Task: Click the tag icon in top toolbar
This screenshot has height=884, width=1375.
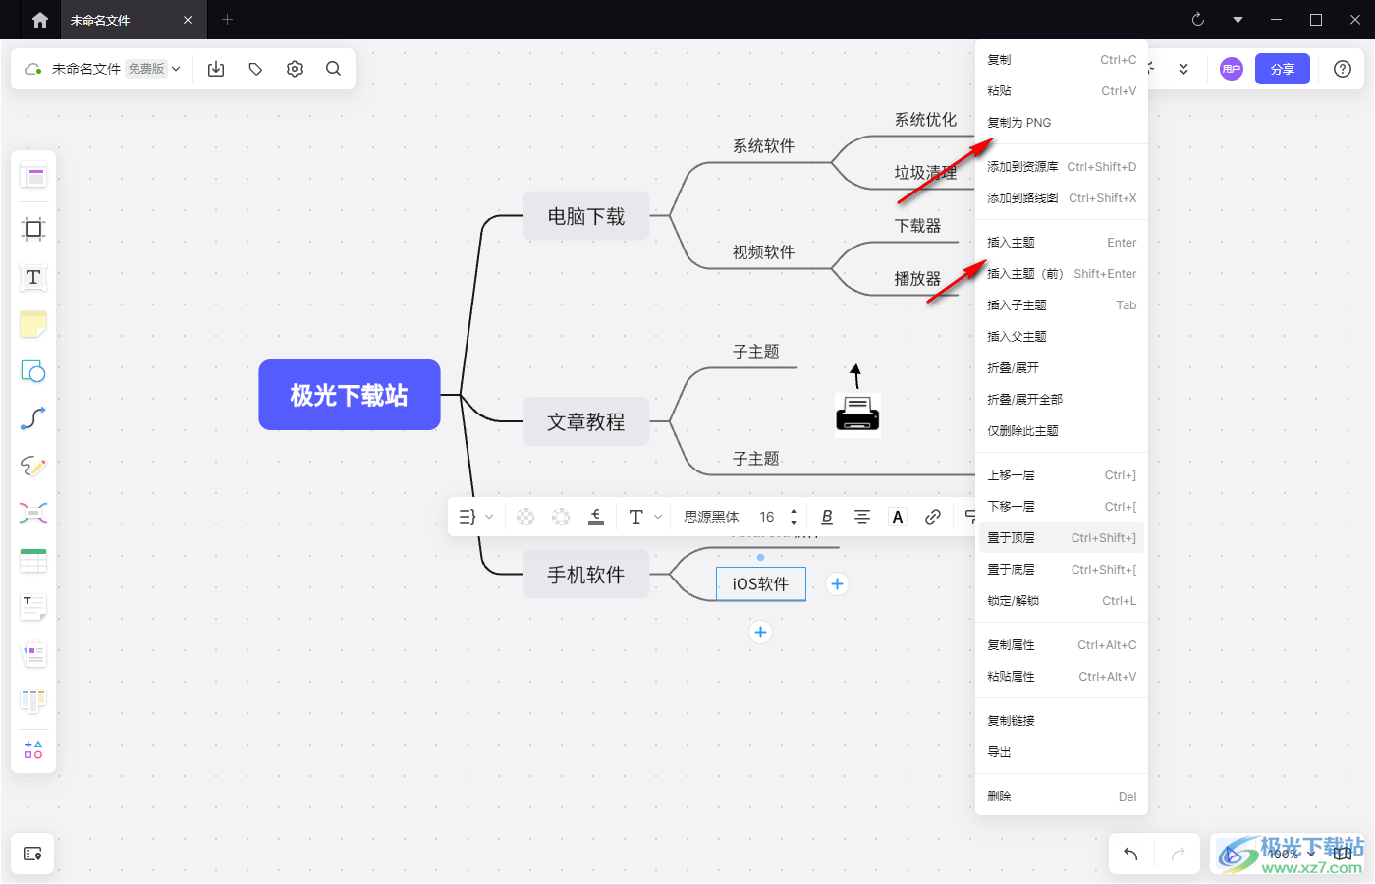Action: (255, 69)
